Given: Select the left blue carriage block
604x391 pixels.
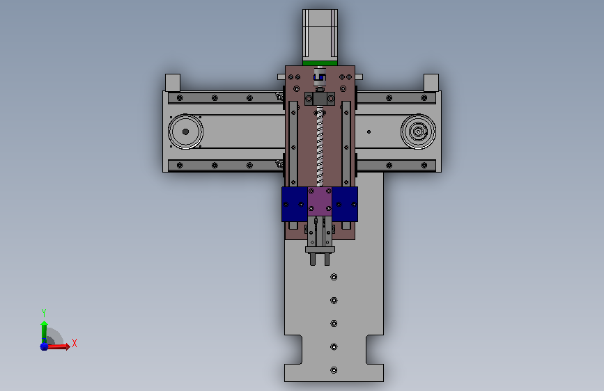Looking at the screenshot, I should click(294, 204).
